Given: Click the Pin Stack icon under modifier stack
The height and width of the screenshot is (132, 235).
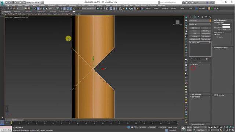Looking at the screenshot, I should pos(191,59).
